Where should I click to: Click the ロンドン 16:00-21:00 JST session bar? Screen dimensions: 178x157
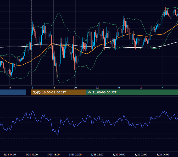tap(58, 92)
